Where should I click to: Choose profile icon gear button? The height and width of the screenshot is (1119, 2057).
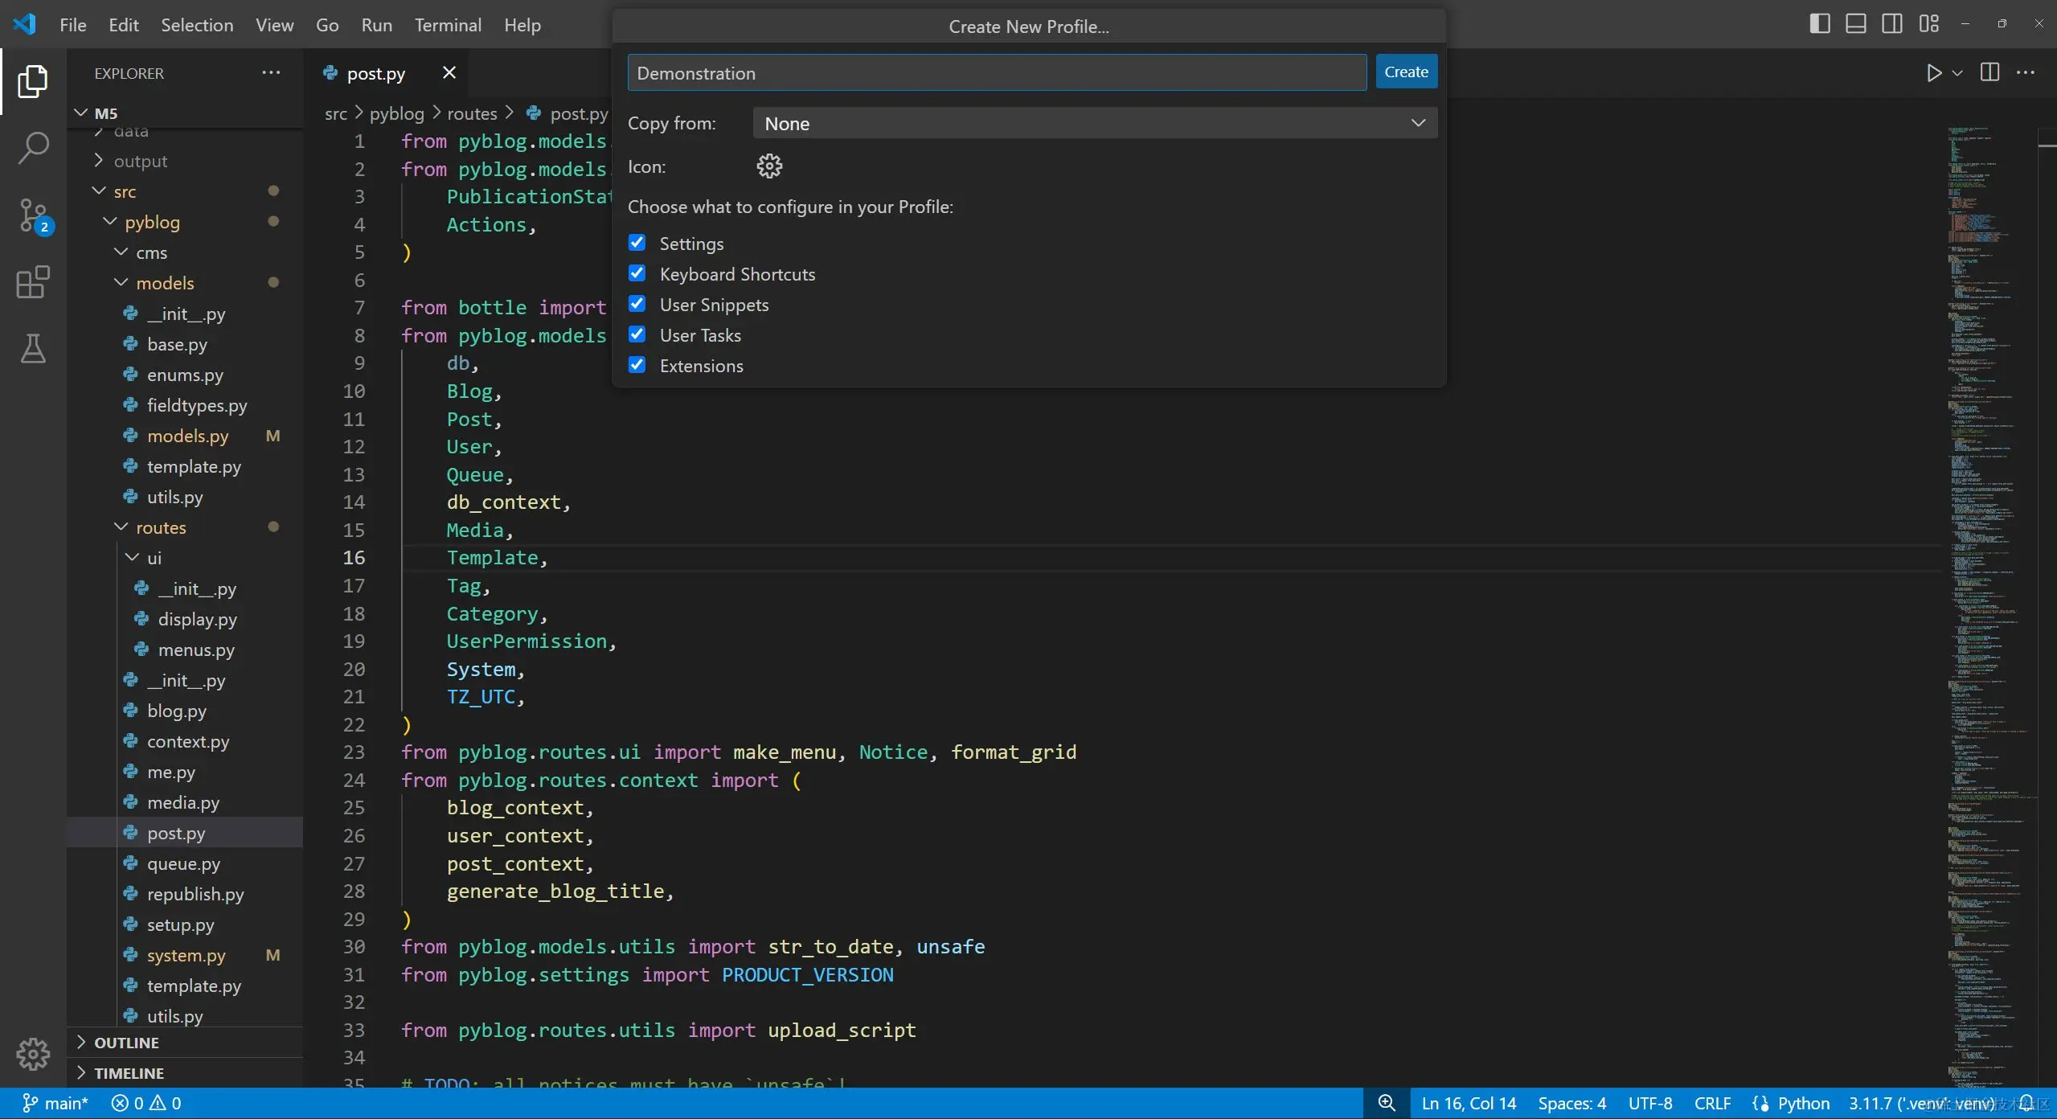point(768,166)
